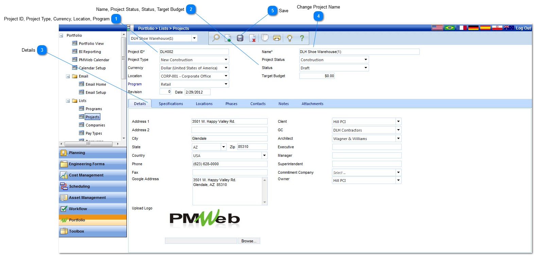
Task: Open the Portfolio module
Action: [x=93, y=220]
